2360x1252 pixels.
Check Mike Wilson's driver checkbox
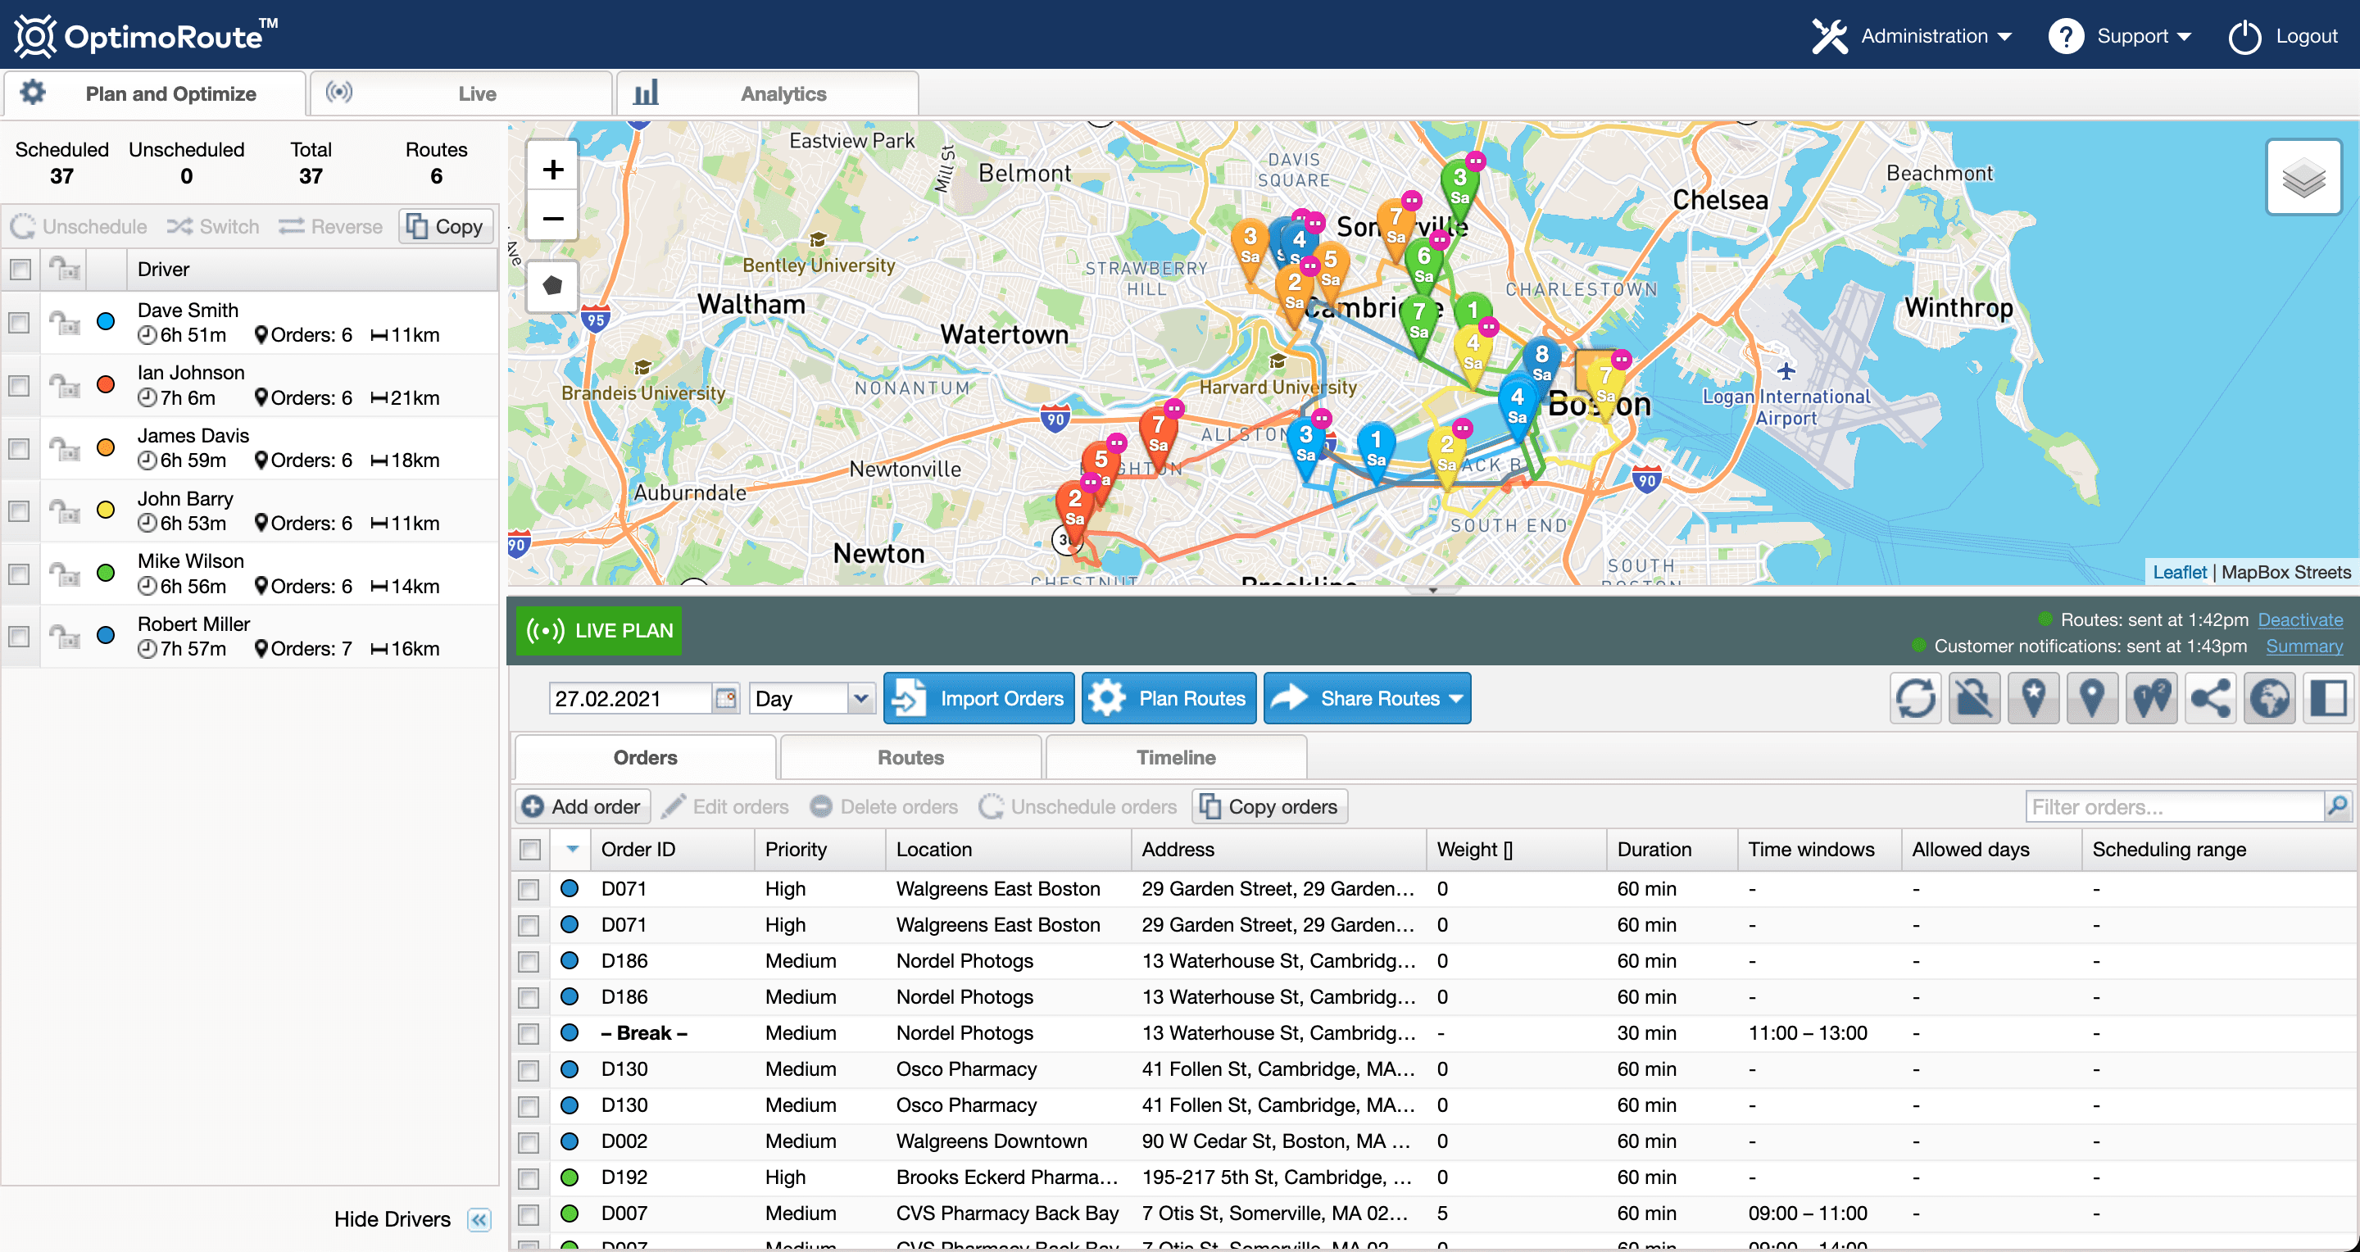click(19, 574)
